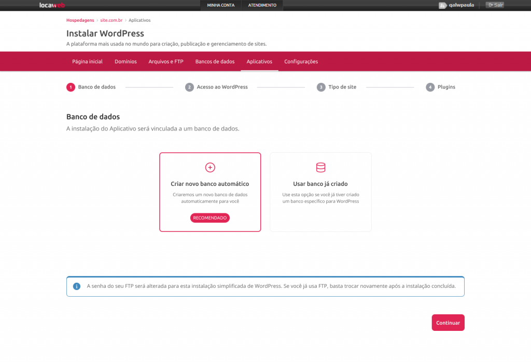Image resolution: width=531 pixels, height=364 pixels.
Task: Open the Bancos de dados tab
Action: click(215, 62)
